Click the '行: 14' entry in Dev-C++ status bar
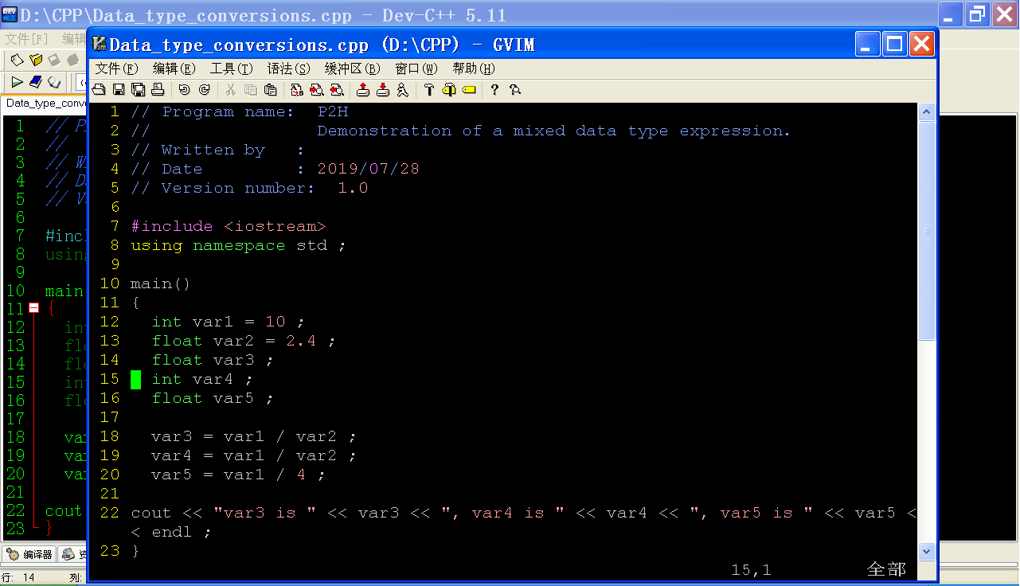The height and width of the screenshot is (586, 1020). coord(18,577)
